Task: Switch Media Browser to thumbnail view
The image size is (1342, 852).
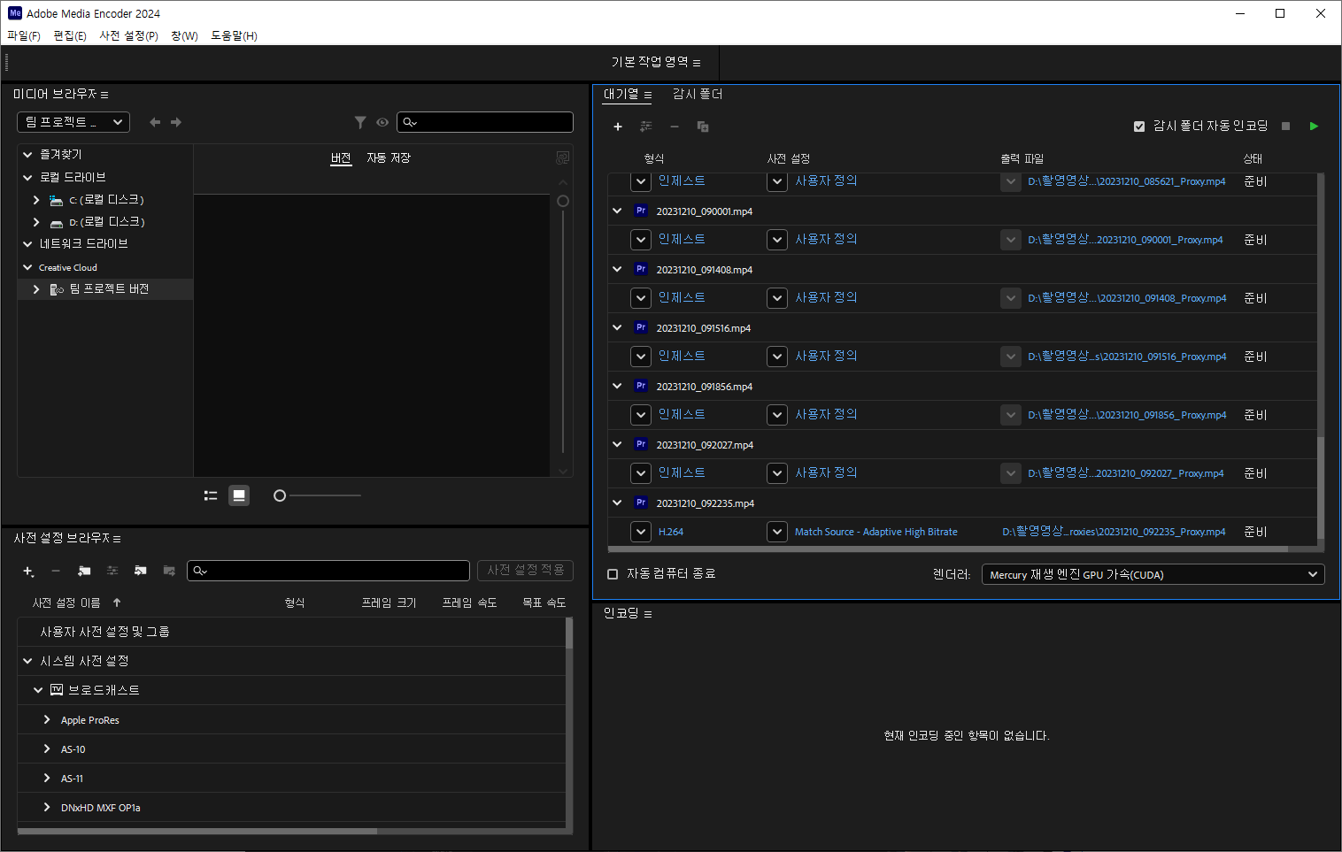Action: [x=239, y=495]
